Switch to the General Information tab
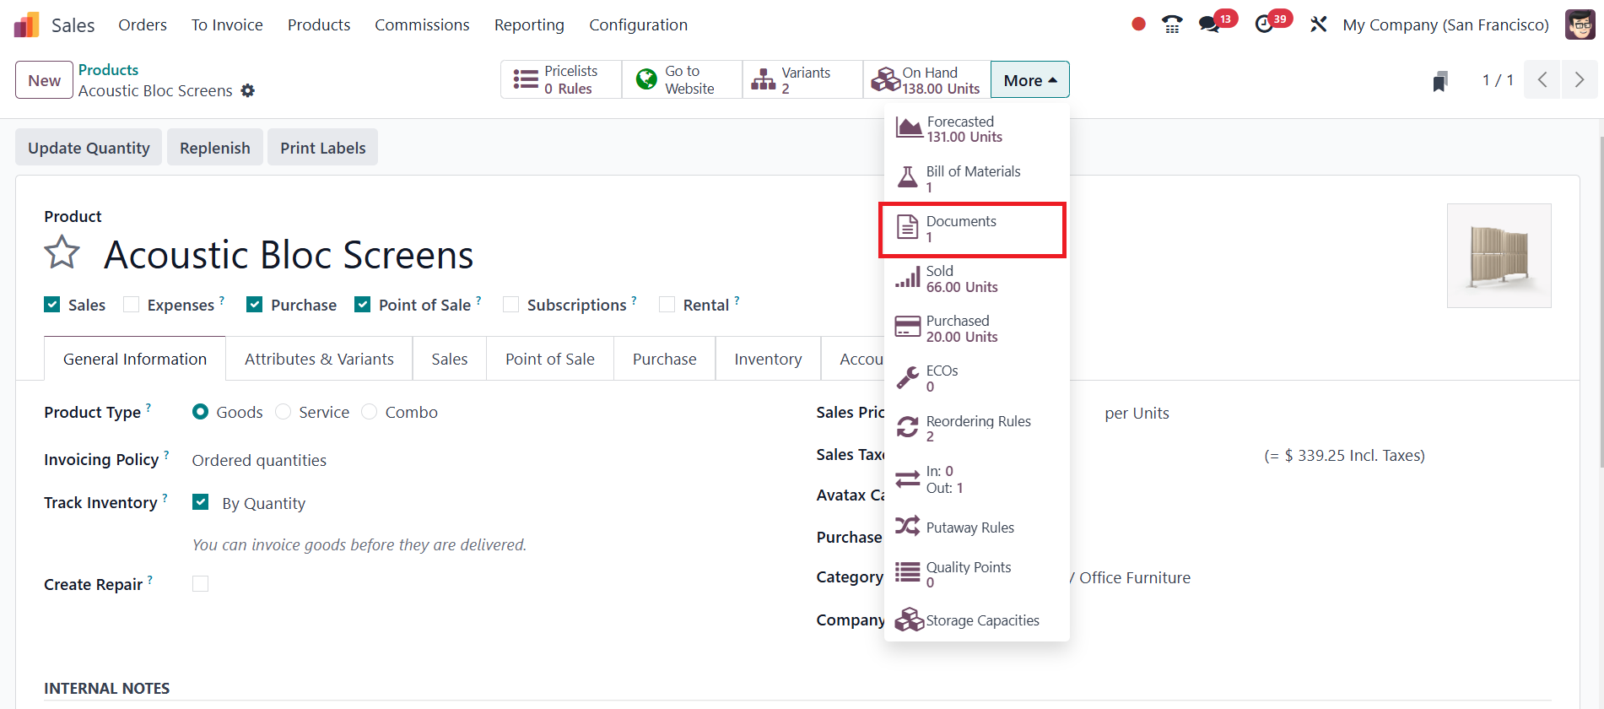Image resolution: width=1604 pixels, height=709 pixels. pyautogui.click(x=135, y=359)
